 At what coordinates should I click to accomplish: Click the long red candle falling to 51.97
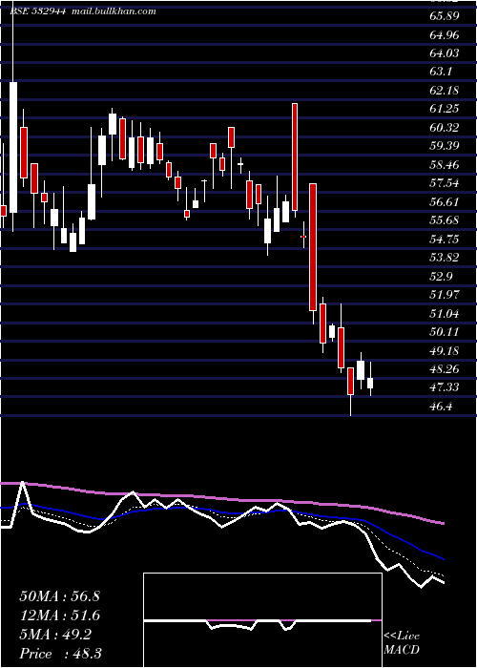pyautogui.click(x=313, y=246)
